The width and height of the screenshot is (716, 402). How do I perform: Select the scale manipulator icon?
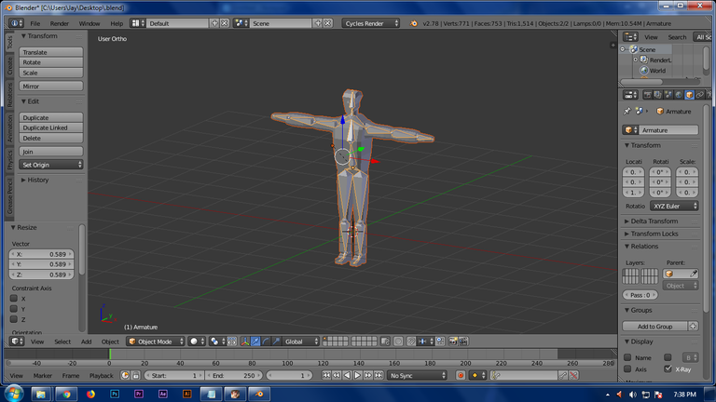click(x=276, y=342)
